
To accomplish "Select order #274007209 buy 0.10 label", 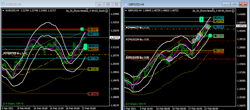I will (x=15, y=53).
